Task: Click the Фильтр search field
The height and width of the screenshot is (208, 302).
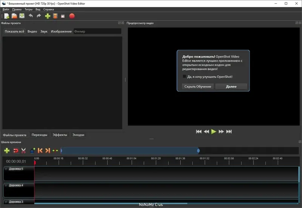Action: click(x=97, y=31)
